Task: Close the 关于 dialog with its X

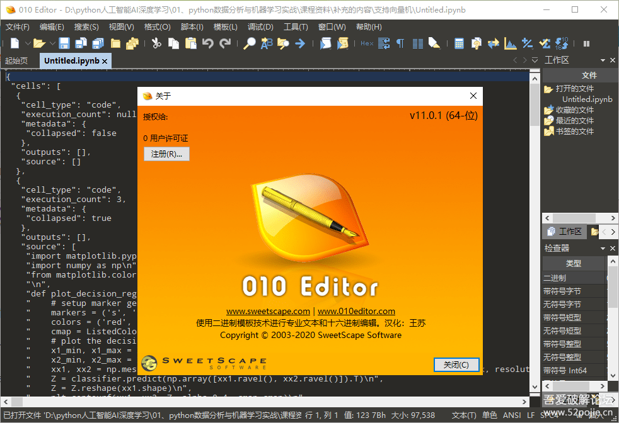Action: [473, 96]
